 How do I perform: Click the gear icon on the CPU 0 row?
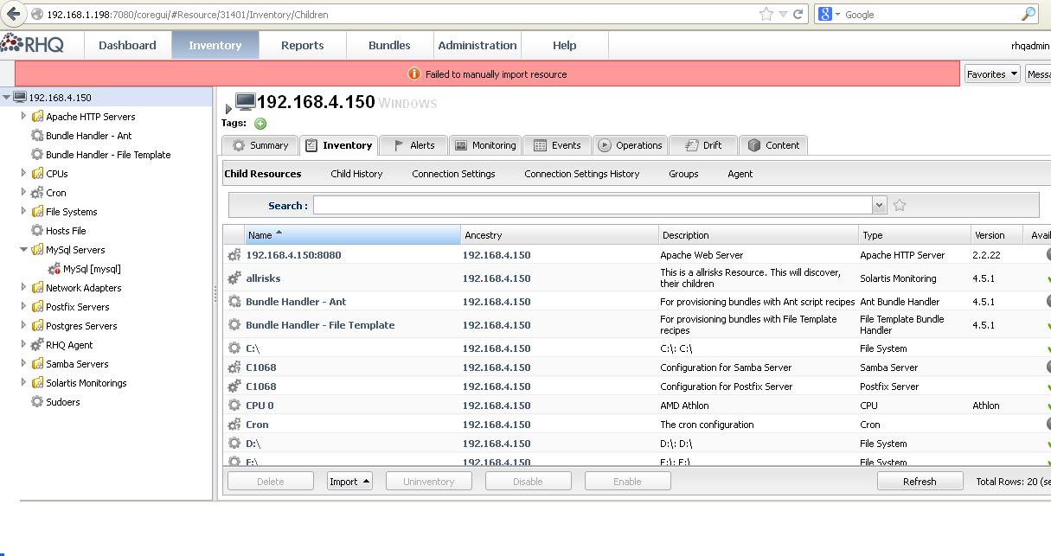point(234,405)
